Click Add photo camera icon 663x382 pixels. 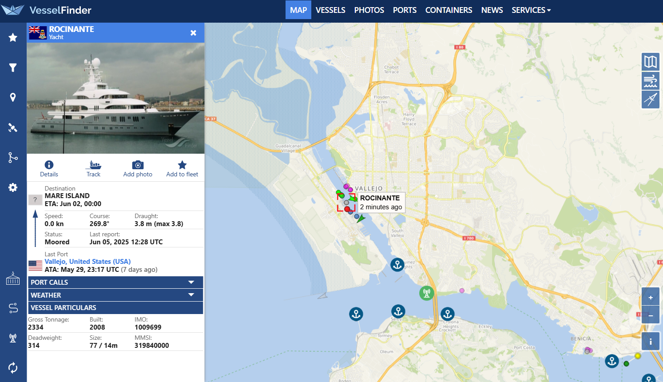(138, 169)
